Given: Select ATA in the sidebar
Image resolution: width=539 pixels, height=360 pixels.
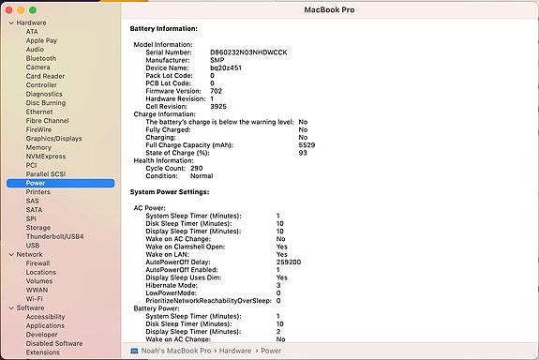Looking at the screenshot, I should (32, 32).
